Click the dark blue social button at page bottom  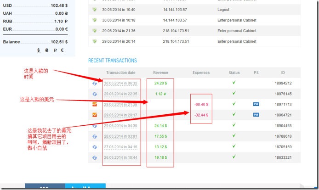point(45,187)
